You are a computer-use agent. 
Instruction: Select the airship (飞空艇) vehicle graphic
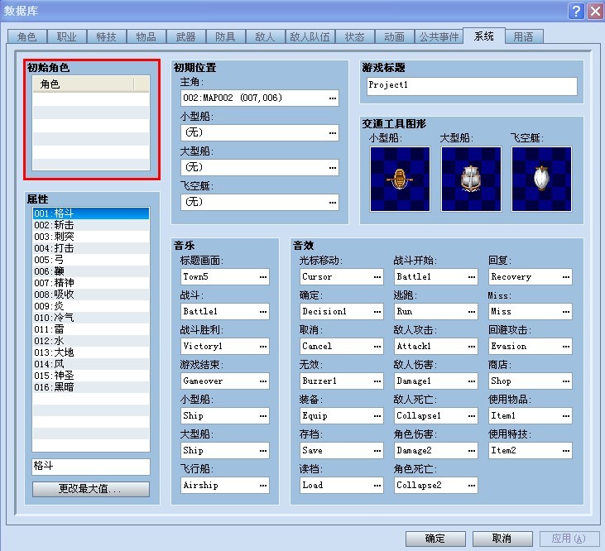tap(541, 179)
